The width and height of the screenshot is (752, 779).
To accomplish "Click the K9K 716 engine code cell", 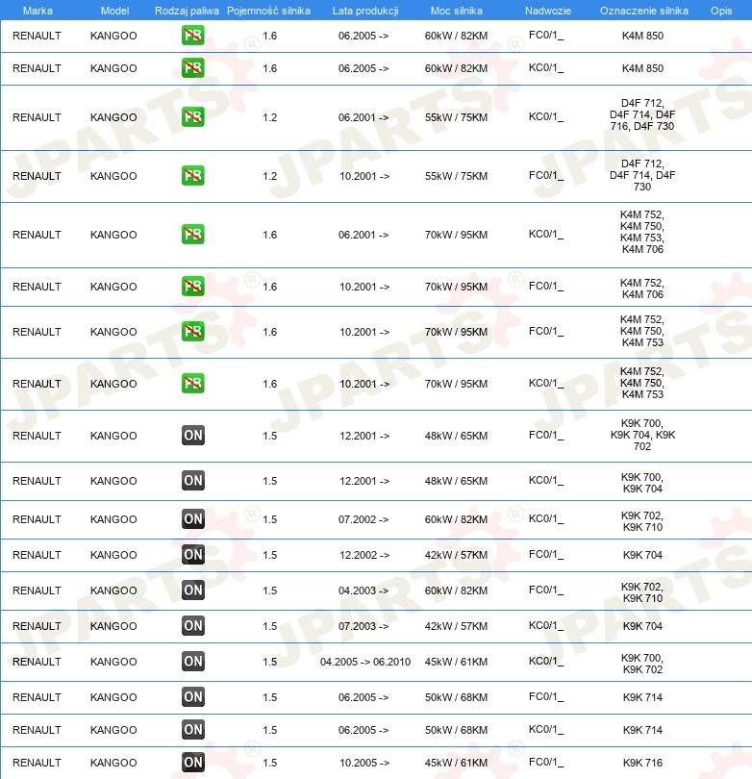I will (x=642, y=763).
